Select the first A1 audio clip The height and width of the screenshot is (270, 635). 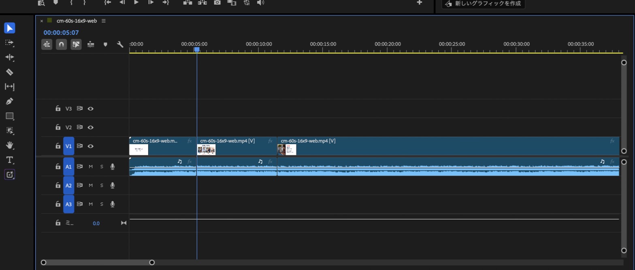[163, 167]
